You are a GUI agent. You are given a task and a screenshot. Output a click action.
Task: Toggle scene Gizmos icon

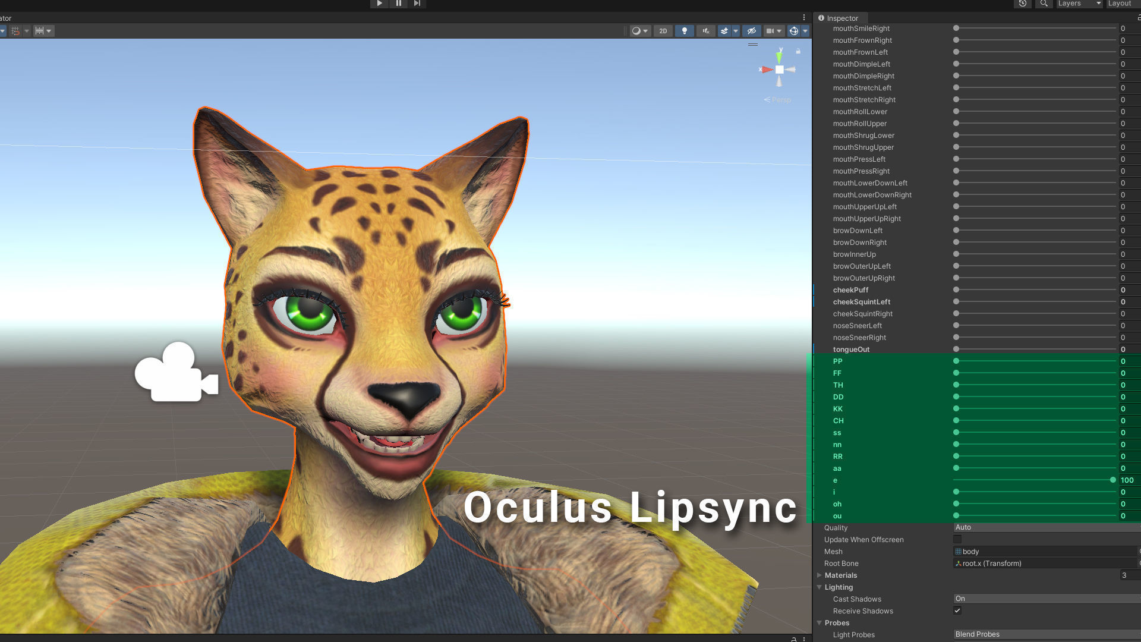tap(793, 31)
